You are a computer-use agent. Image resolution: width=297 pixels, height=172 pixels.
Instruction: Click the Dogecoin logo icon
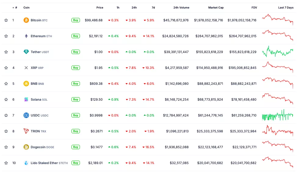pyautogui.click(x=26, y=147)
